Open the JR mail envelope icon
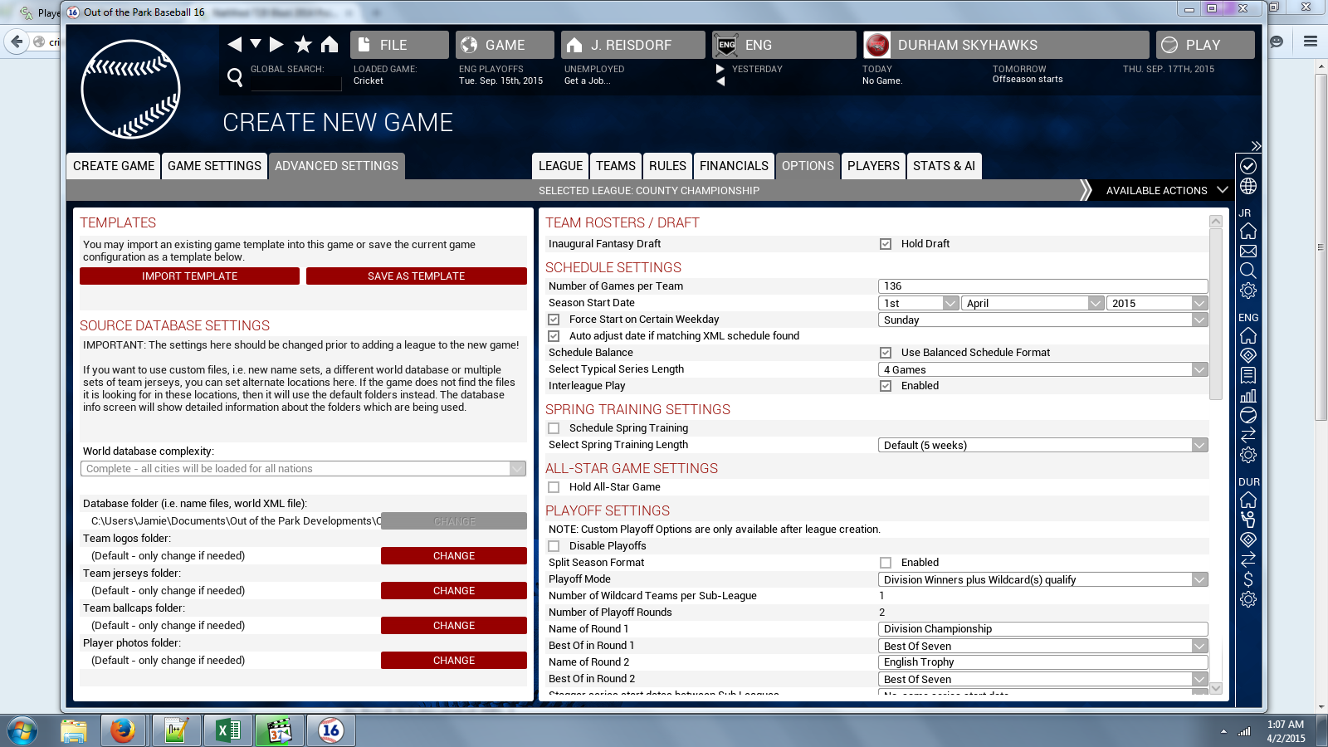1328x747 pixels. click(x=1248, y=251)
